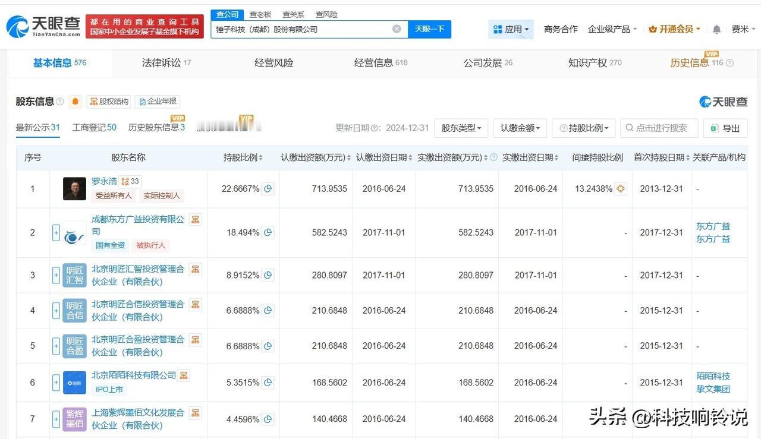Open equity structure icon for 上海紫辉墨佰
The image size is (761, 439).
(195, 413)
